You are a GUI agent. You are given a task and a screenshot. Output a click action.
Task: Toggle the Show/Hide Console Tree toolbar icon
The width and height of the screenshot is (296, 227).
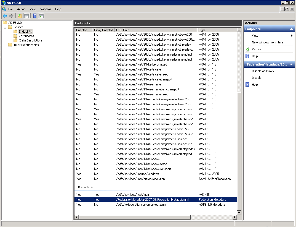26,16
